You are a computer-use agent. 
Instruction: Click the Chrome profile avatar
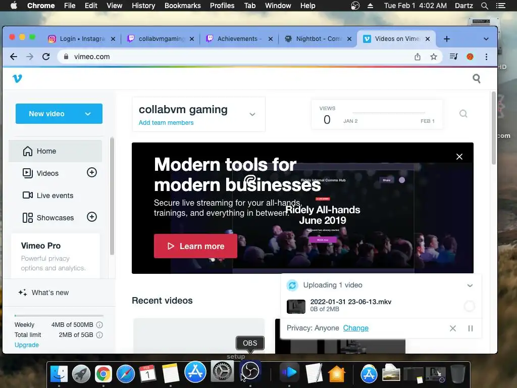pos(470,57)
